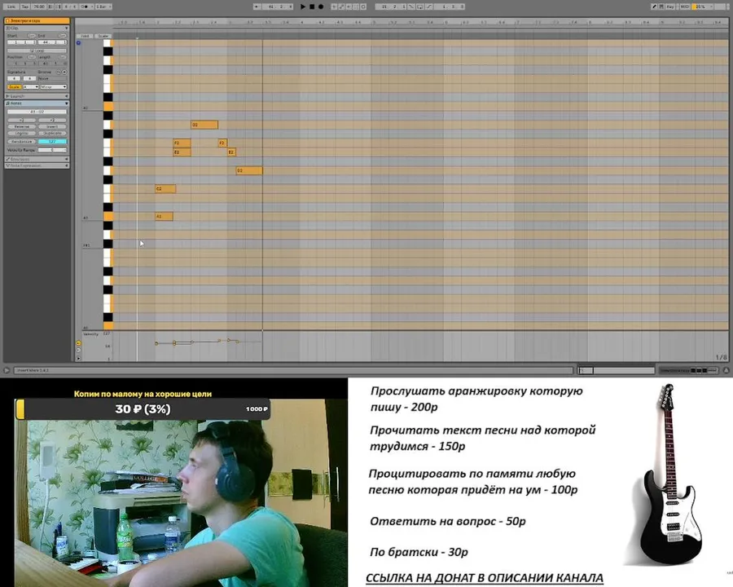This screenshot has width=733, height=587.
Task: Toggle the orange Scale button in Clip panel
Action: (x=14, y=86)
